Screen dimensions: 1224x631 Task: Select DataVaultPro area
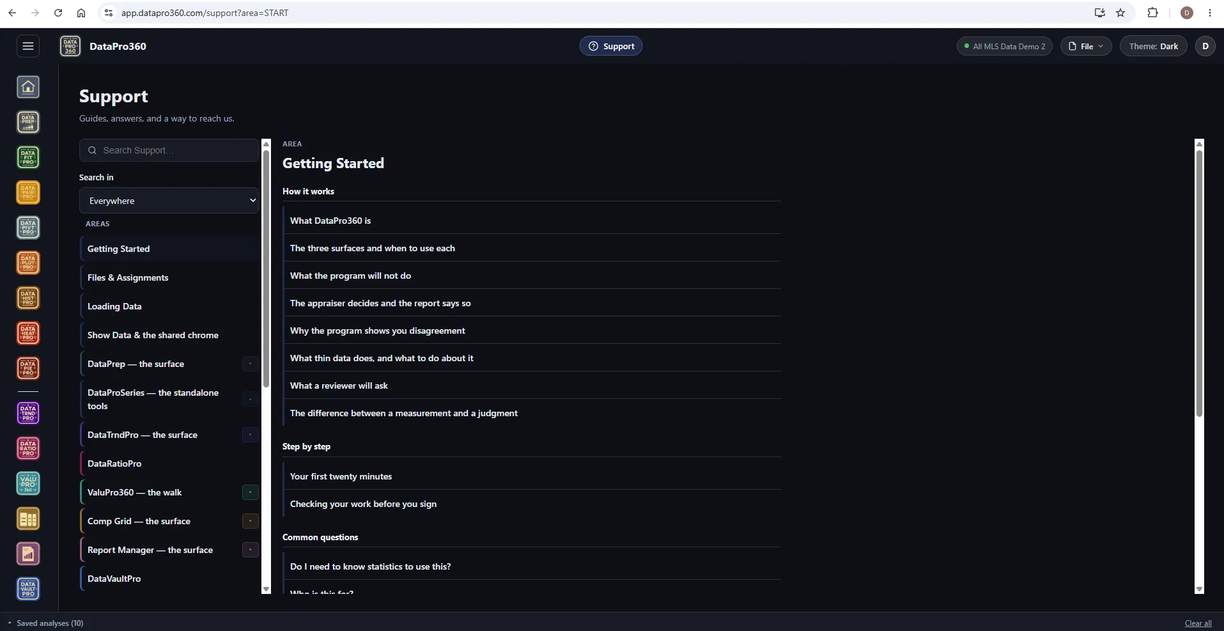click(x=169, y=579)
